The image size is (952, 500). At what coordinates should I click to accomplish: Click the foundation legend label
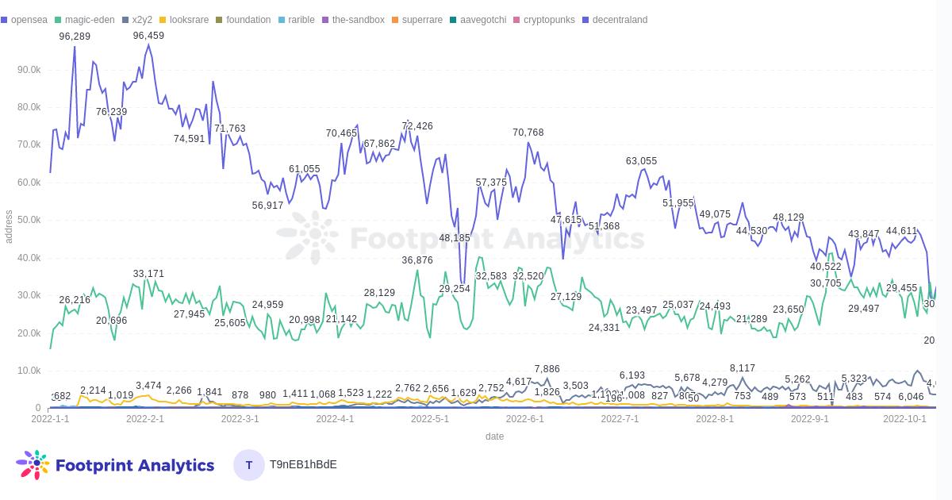tap(248, 20)
